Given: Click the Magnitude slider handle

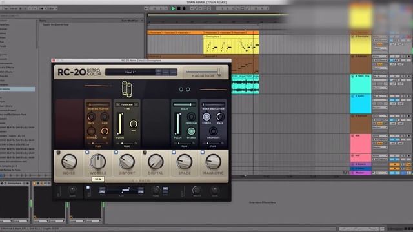Looking at the screenshot, I should tap(219, 72).
